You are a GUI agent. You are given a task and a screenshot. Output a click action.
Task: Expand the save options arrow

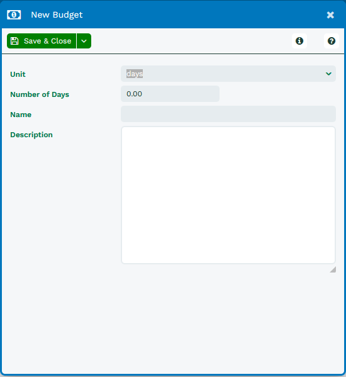(84, 41)
